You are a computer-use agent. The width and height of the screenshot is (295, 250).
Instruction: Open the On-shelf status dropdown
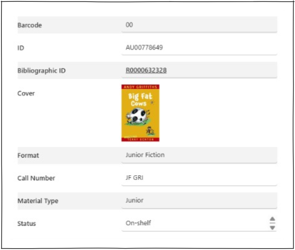pos(199,223)
